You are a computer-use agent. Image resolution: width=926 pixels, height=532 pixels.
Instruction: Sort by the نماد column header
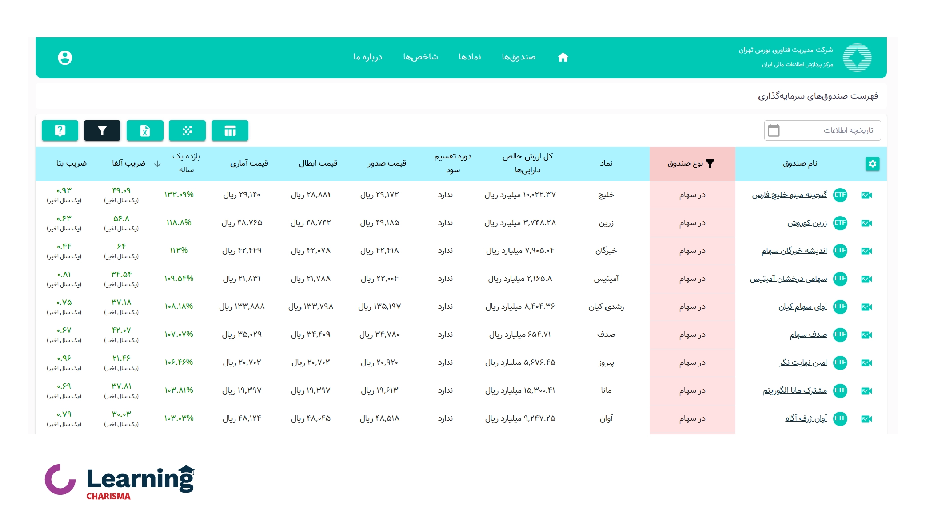pyautogui.click(x=606, y=163)
